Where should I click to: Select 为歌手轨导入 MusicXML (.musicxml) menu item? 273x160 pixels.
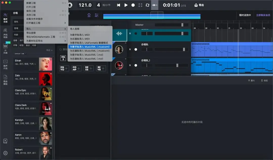click(x=90, y=47)
